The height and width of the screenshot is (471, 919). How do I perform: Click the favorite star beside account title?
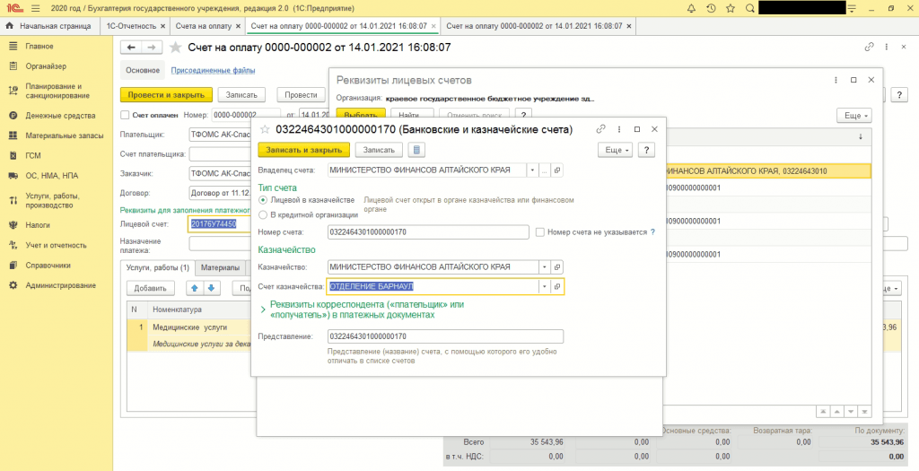266,129
